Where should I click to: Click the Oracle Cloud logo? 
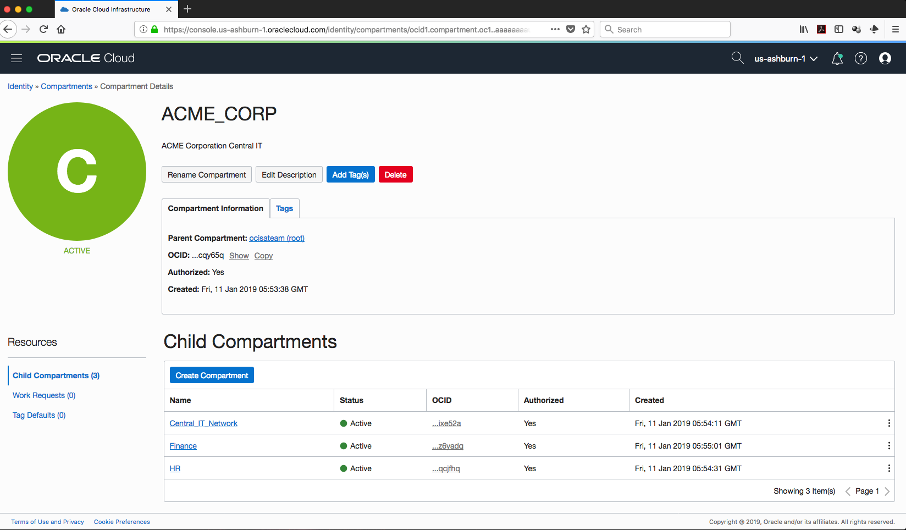click(x=86, y=58)
